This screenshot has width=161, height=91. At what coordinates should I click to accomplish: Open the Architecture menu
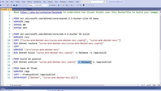coord(37,2)
